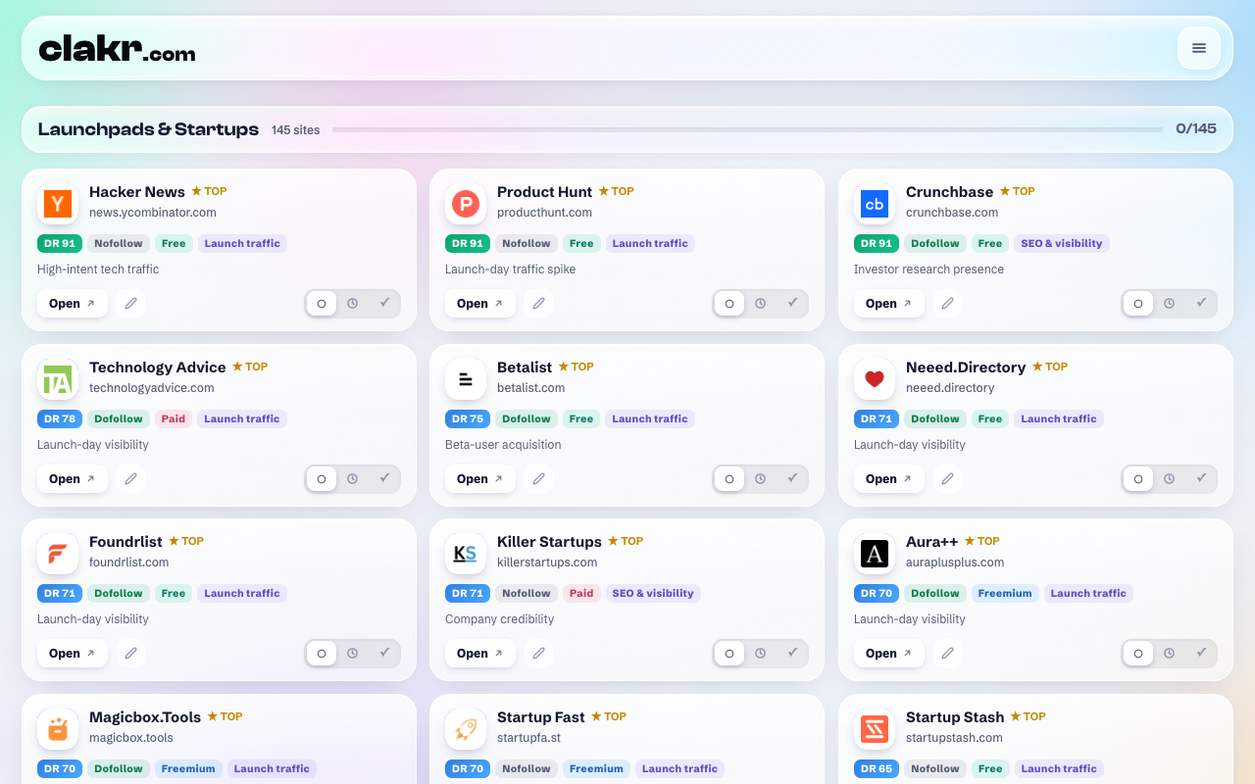This screenshot has width=1255, height=784.
Task: Click the Nofollow tag on Product Hunt
Action: (x=527, y=244)
